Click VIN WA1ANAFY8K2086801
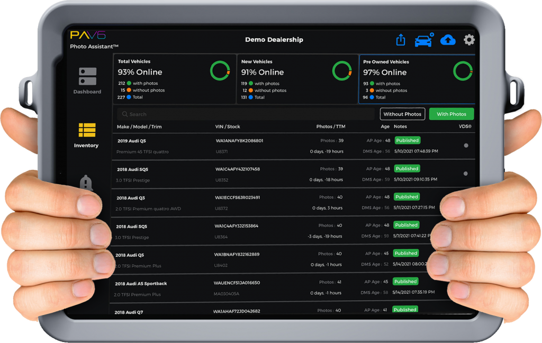 click(x=240, y=141)
